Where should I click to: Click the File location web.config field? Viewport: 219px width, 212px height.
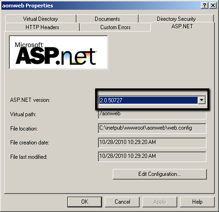click(x=152, y=128)
